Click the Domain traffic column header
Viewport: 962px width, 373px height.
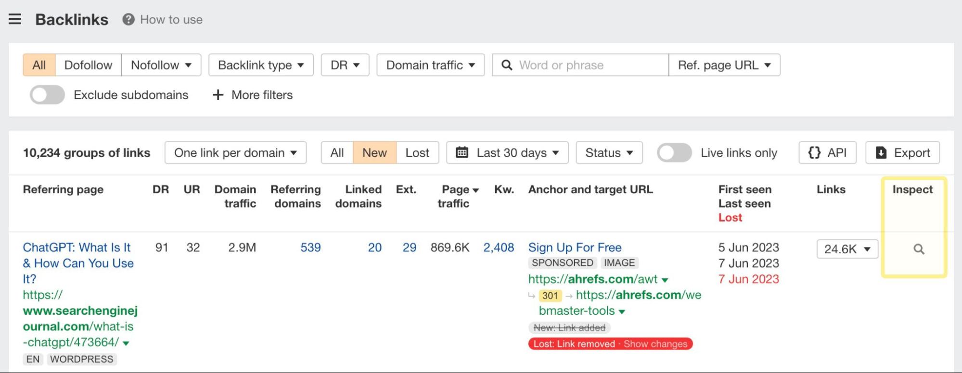click(x=235, y=196)
